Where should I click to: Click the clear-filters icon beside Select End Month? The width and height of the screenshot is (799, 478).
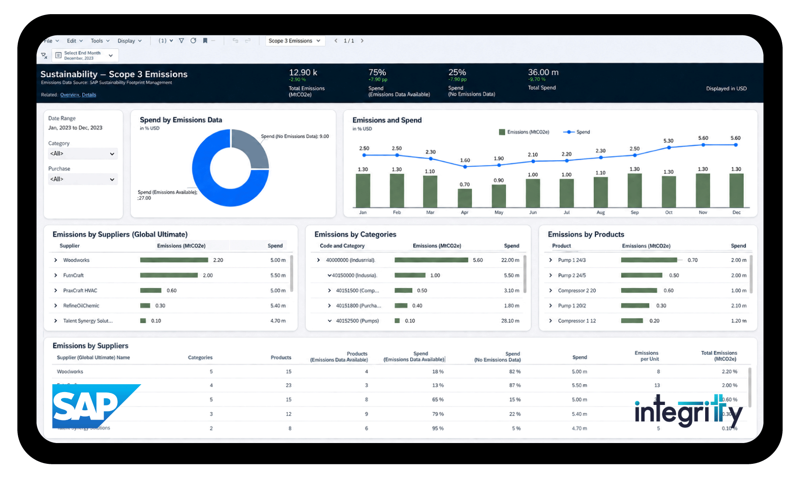[x=44, y=56]
